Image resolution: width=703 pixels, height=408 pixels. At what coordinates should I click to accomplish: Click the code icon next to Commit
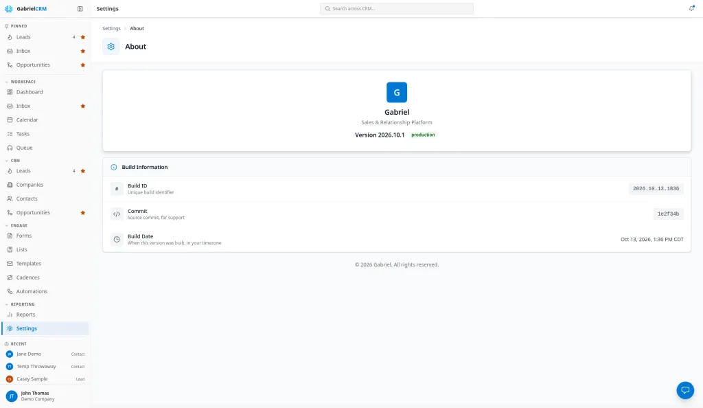coord(117,214)
